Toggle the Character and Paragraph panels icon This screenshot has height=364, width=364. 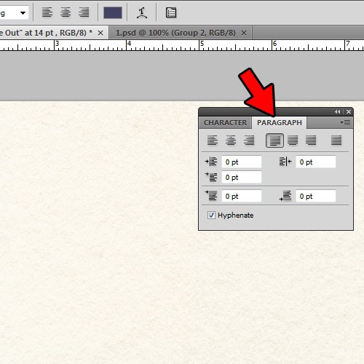(171, 12)
